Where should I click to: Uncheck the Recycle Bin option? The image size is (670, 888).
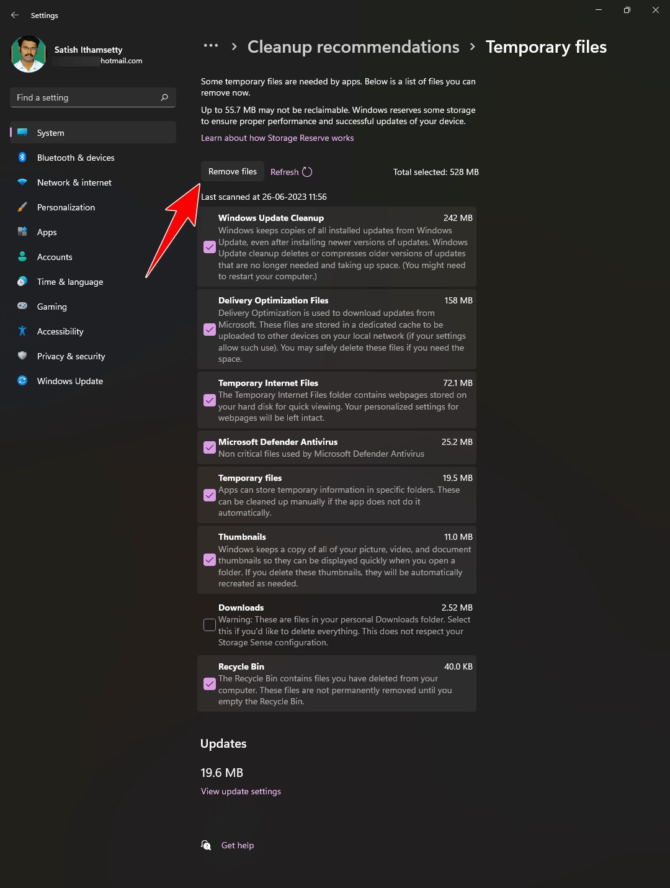[209, 683]
